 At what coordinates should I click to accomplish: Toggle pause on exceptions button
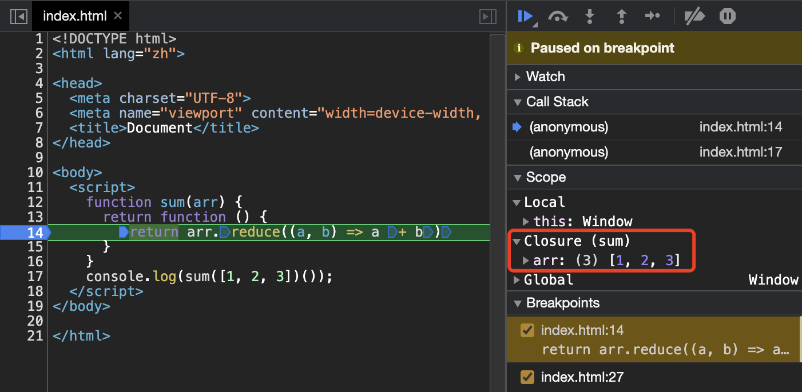click(727, 16)
